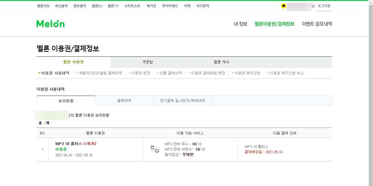Open 어학 in top menu
373x186 pixels.
click(187, 6)
